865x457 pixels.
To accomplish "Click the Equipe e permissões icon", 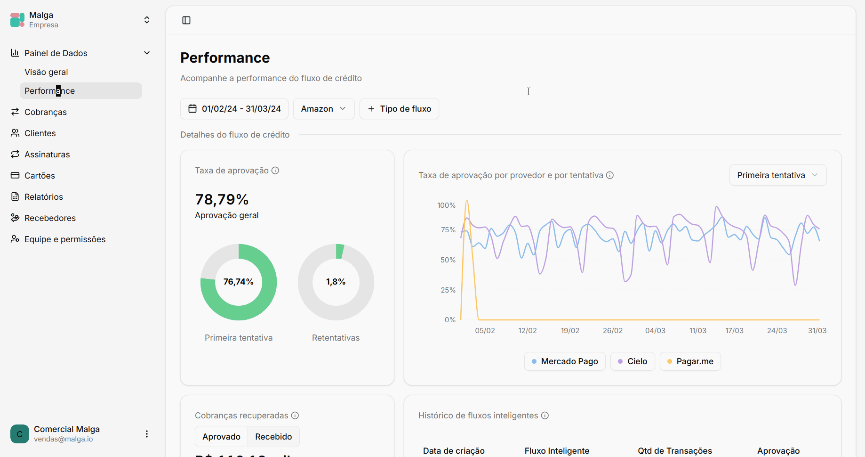I will click(15, 239).
